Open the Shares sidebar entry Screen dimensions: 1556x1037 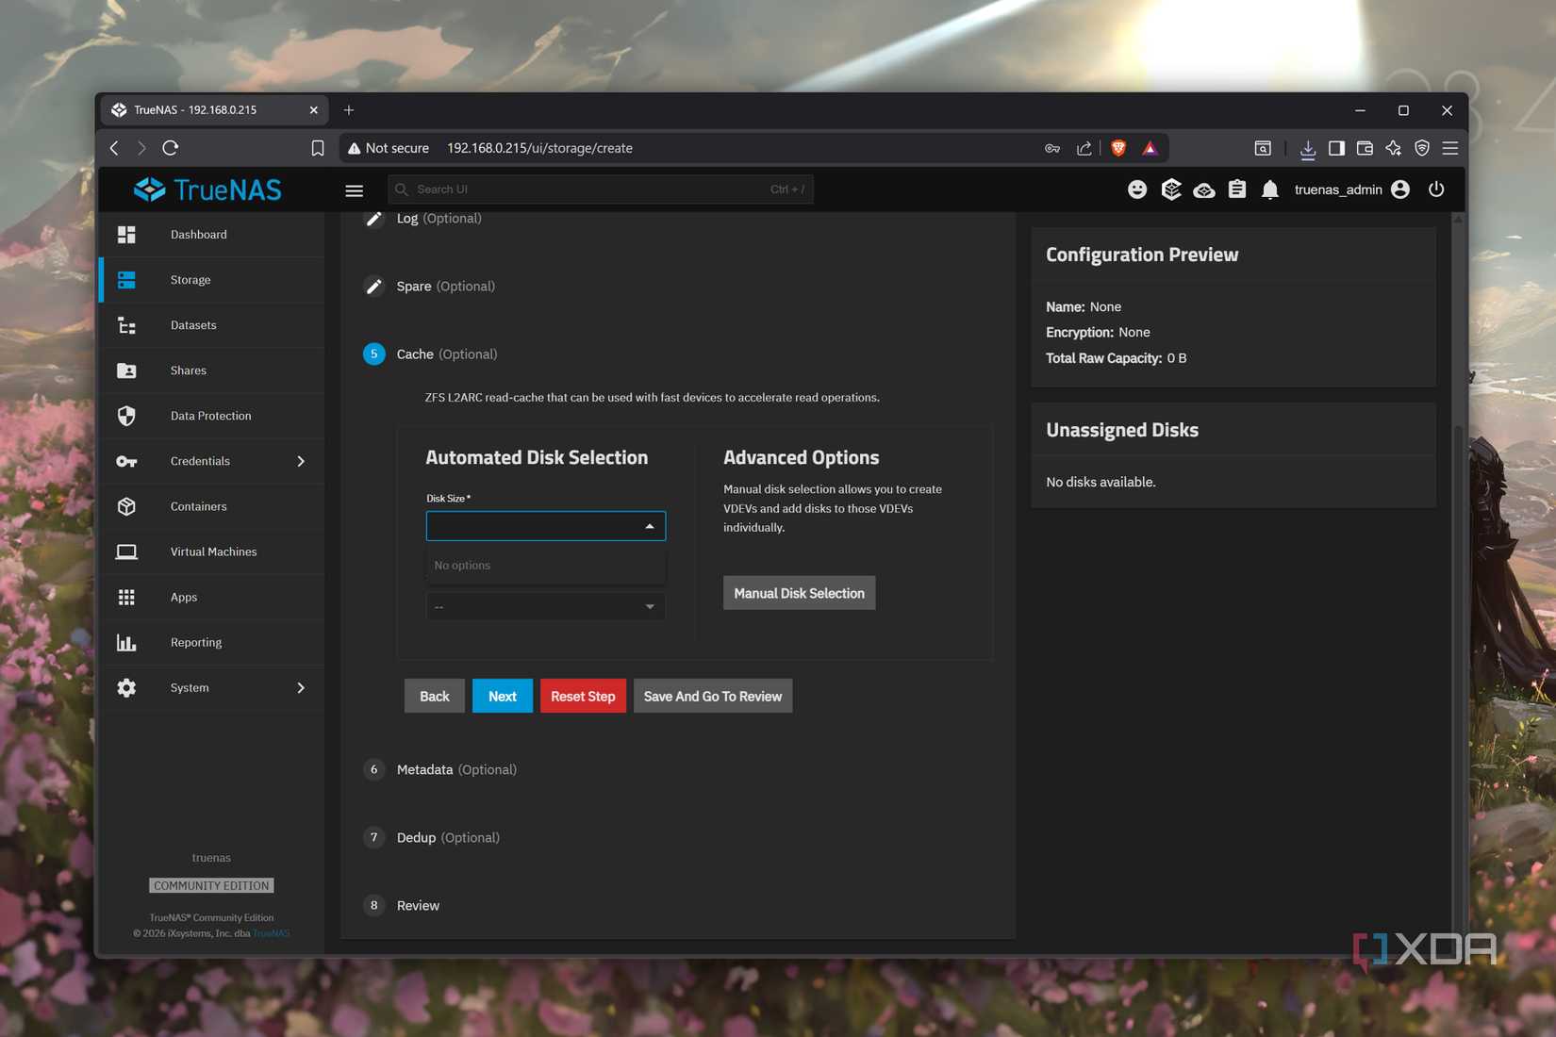pyautogui.click(x=212, y=370)
